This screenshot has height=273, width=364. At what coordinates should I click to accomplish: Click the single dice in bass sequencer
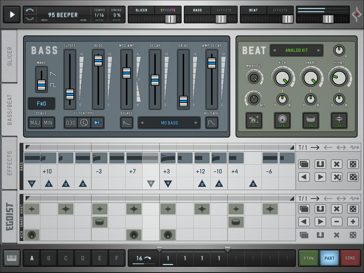[x=353, y=164]
